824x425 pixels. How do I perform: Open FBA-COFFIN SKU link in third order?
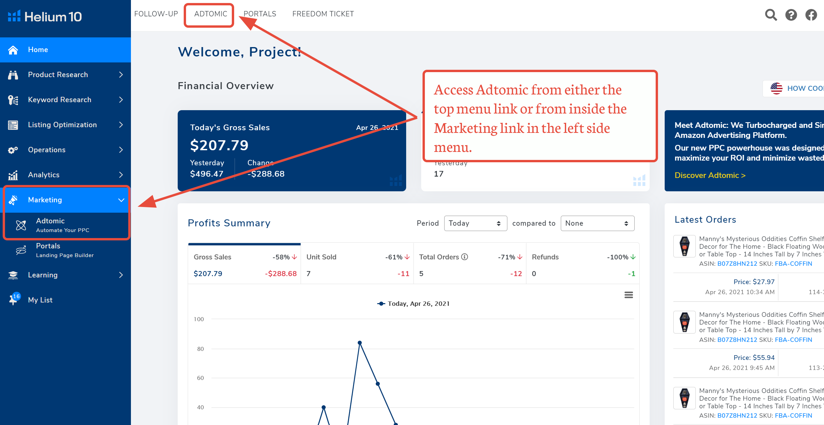pos(793,416)
